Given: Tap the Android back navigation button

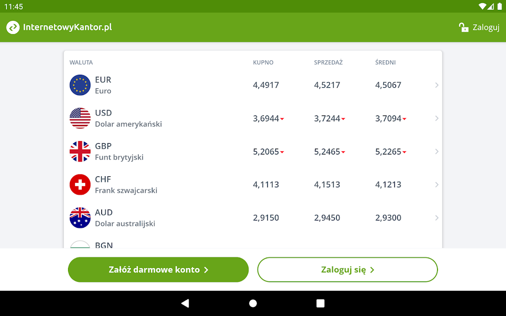Looking at the screenshot, I should coord(185,303).
